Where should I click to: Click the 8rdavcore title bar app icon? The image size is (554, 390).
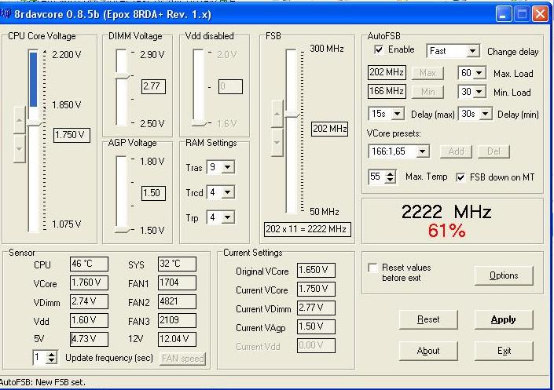pyautogui.click(x=6, y=14)
